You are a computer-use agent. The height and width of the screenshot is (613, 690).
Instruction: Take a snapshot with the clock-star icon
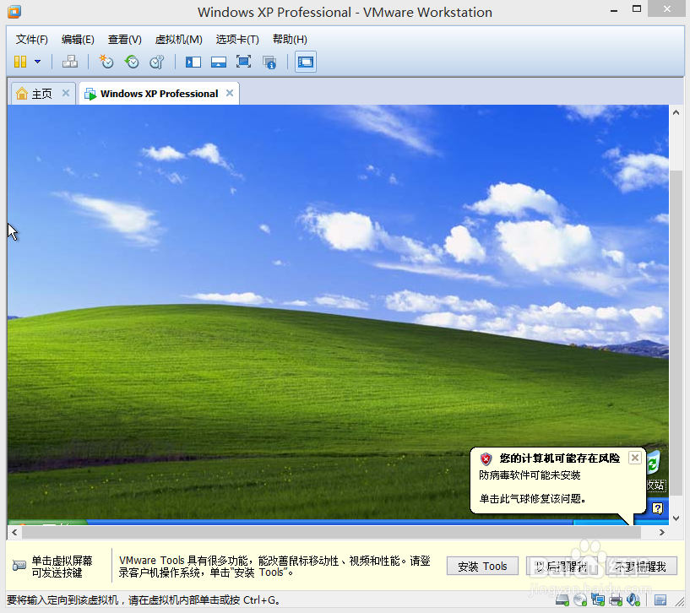pyautogui.click(x=106, y=62)
